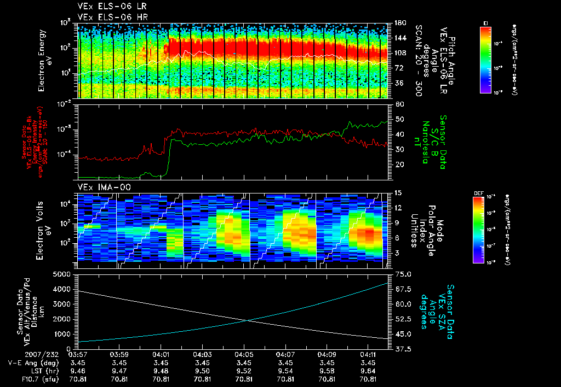Click the 'VEx IMA-00' panel title

click(x=104, y=187)
